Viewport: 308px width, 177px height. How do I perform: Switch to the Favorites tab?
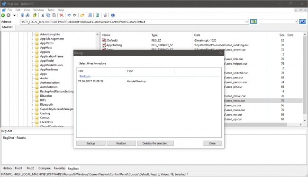(60, 168)
